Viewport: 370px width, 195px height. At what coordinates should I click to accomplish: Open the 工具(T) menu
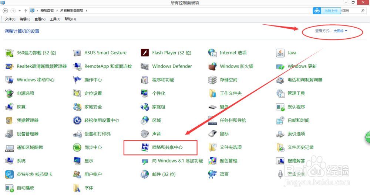coord(55,19)
